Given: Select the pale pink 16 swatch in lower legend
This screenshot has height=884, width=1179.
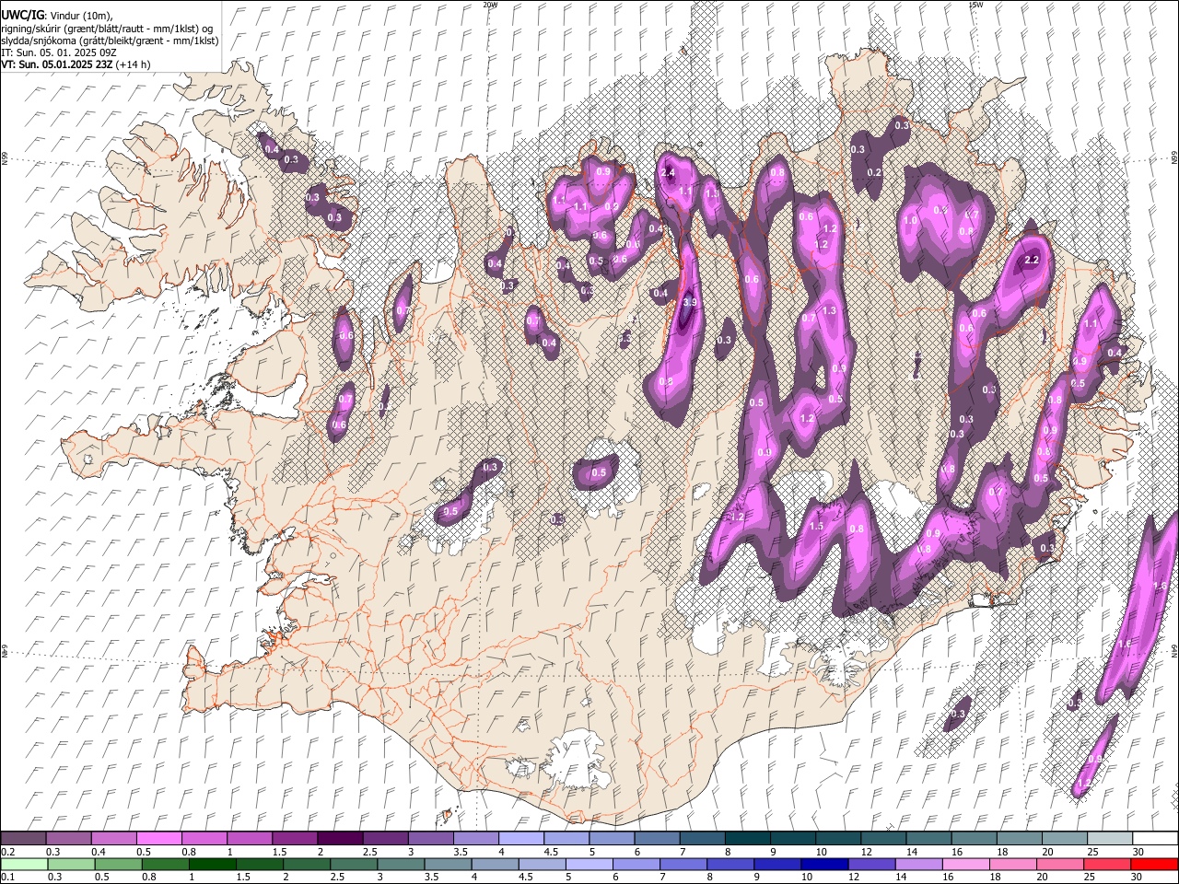Looking at the screenshot, I should 965,864.
